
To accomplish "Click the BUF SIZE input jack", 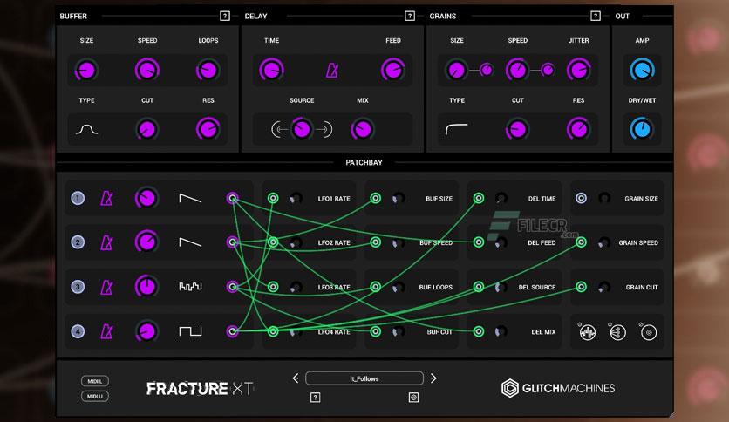I will pyautogui.click(x=376, y=199).
